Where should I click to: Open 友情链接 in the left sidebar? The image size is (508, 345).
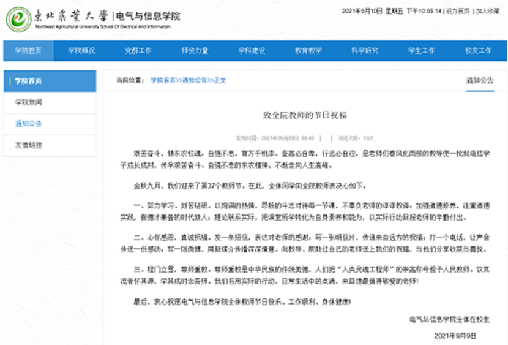pyautogui.click(x=29, y=145)
